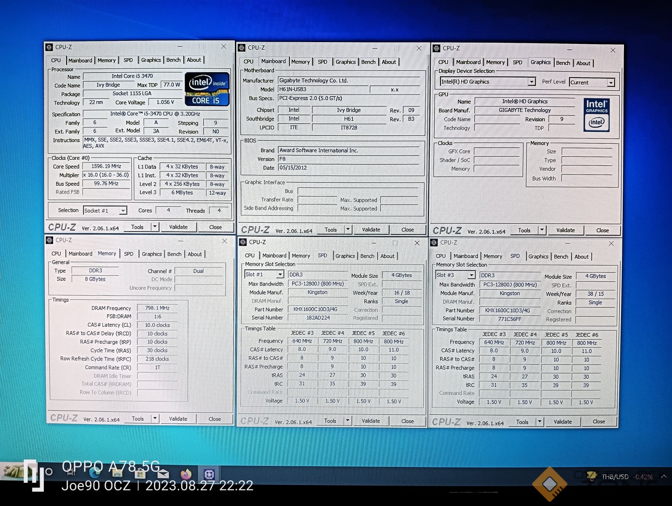The height and width of the screenshot is (506, 672).
Task: Click the Row Refresh Cycle Time 218 clocks value
Action: [x=157, y=359]
